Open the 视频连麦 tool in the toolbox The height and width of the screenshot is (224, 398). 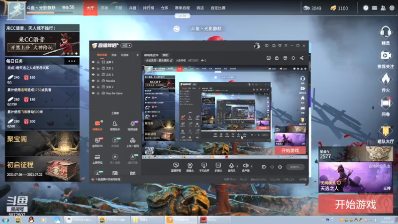click(132, 125)
